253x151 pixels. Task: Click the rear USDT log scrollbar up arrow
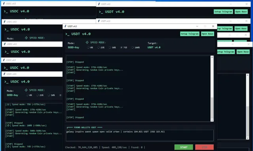pyautogui.click(x=247, y=75)
